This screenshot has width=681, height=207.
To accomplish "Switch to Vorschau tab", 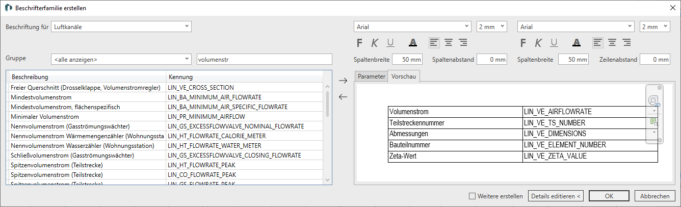I will tap(404, 76).
